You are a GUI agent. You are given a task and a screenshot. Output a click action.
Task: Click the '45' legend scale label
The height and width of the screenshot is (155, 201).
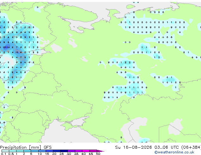point(91,154)
